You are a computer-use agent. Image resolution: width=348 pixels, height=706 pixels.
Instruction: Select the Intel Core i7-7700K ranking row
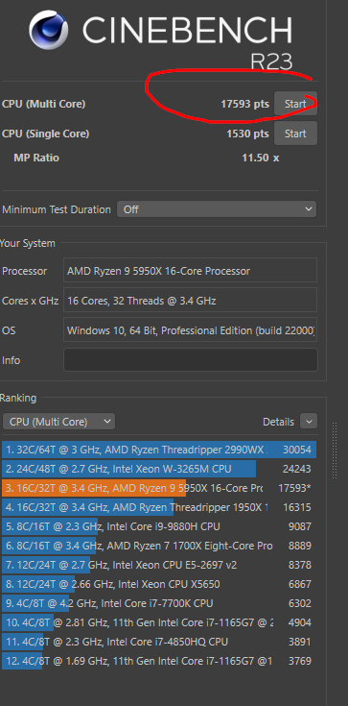(x=159, y=603)
